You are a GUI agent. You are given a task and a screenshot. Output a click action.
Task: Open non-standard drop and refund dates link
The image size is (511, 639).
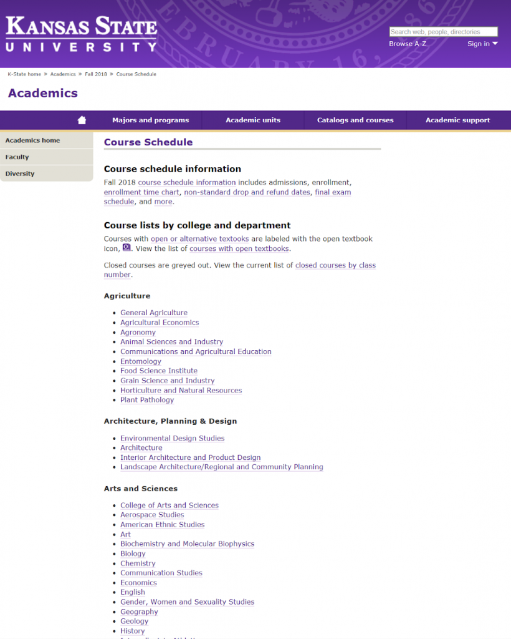tap(247, 192)
